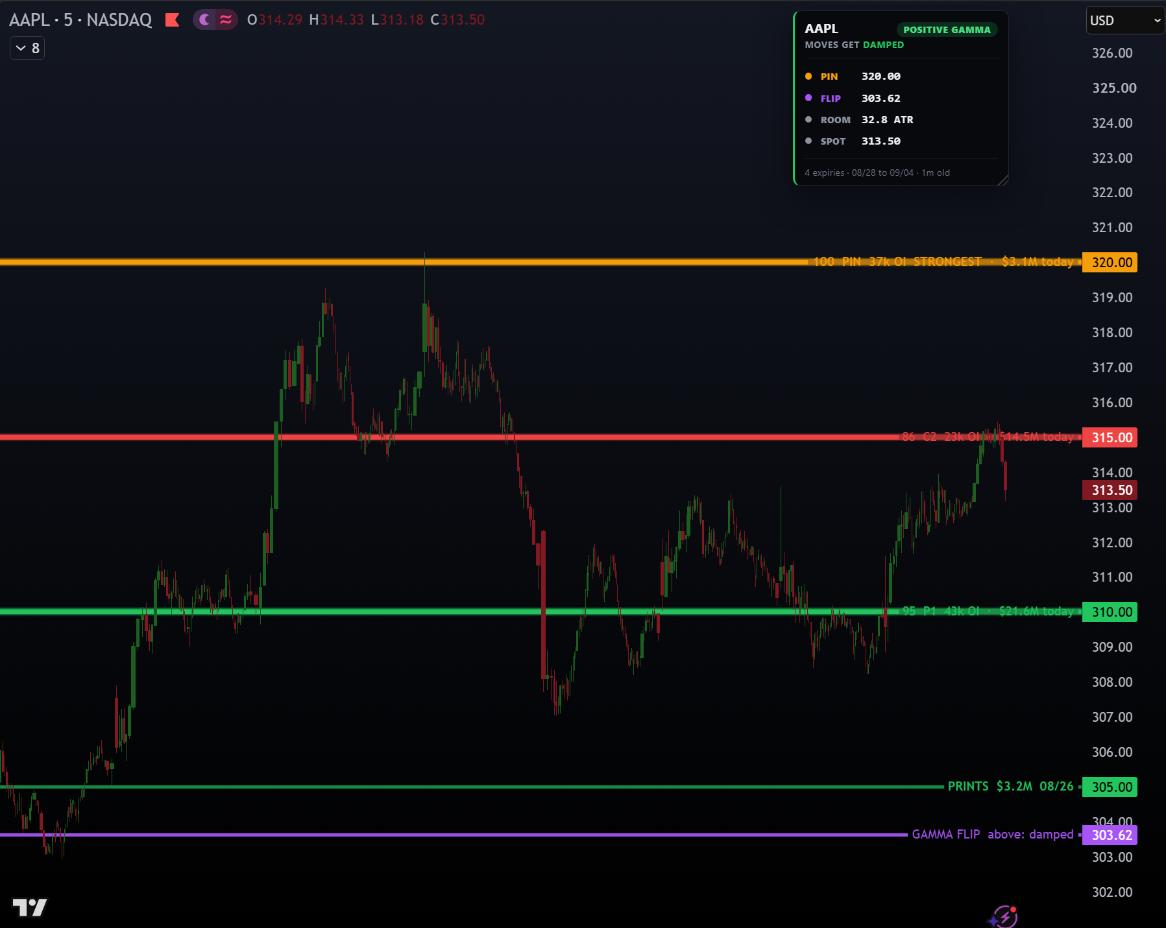Click the purple lightning go-to-realtime icon

[1004, 917]
